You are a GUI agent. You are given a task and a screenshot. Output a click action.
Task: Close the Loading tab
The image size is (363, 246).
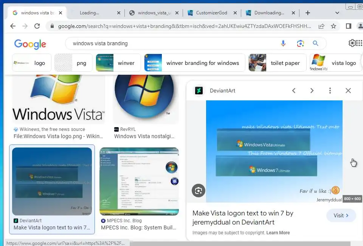pyautogui.click(x=118, y=13)
